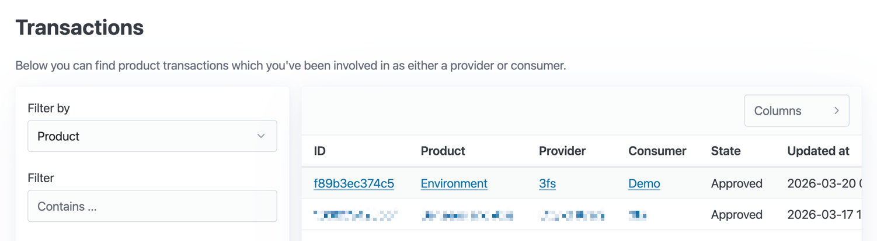877x241 pixels.
Task: Select the Approved state in first row
Action: pos(736,183)
